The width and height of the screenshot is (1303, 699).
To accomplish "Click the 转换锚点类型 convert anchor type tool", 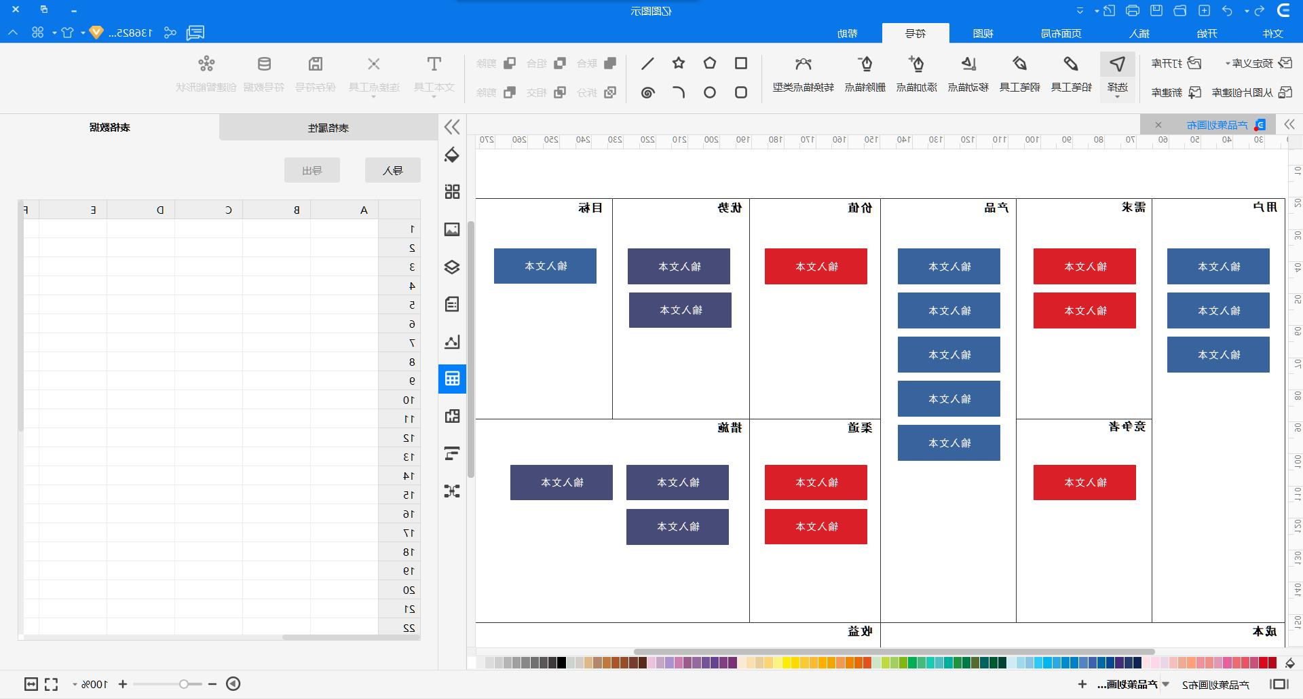I will (804, 74).
